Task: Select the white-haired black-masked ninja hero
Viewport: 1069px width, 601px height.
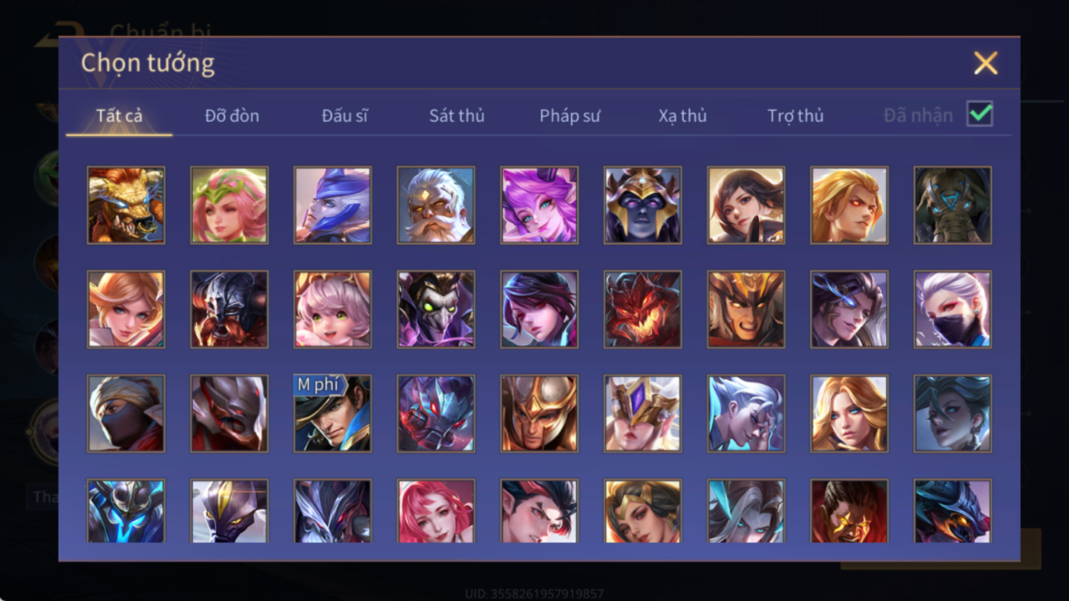Action: pos(953,309)
